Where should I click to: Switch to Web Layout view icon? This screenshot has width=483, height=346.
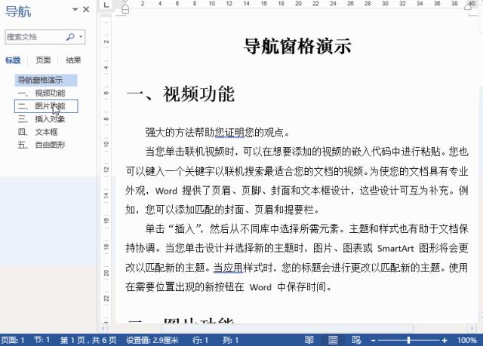(356, 340)
